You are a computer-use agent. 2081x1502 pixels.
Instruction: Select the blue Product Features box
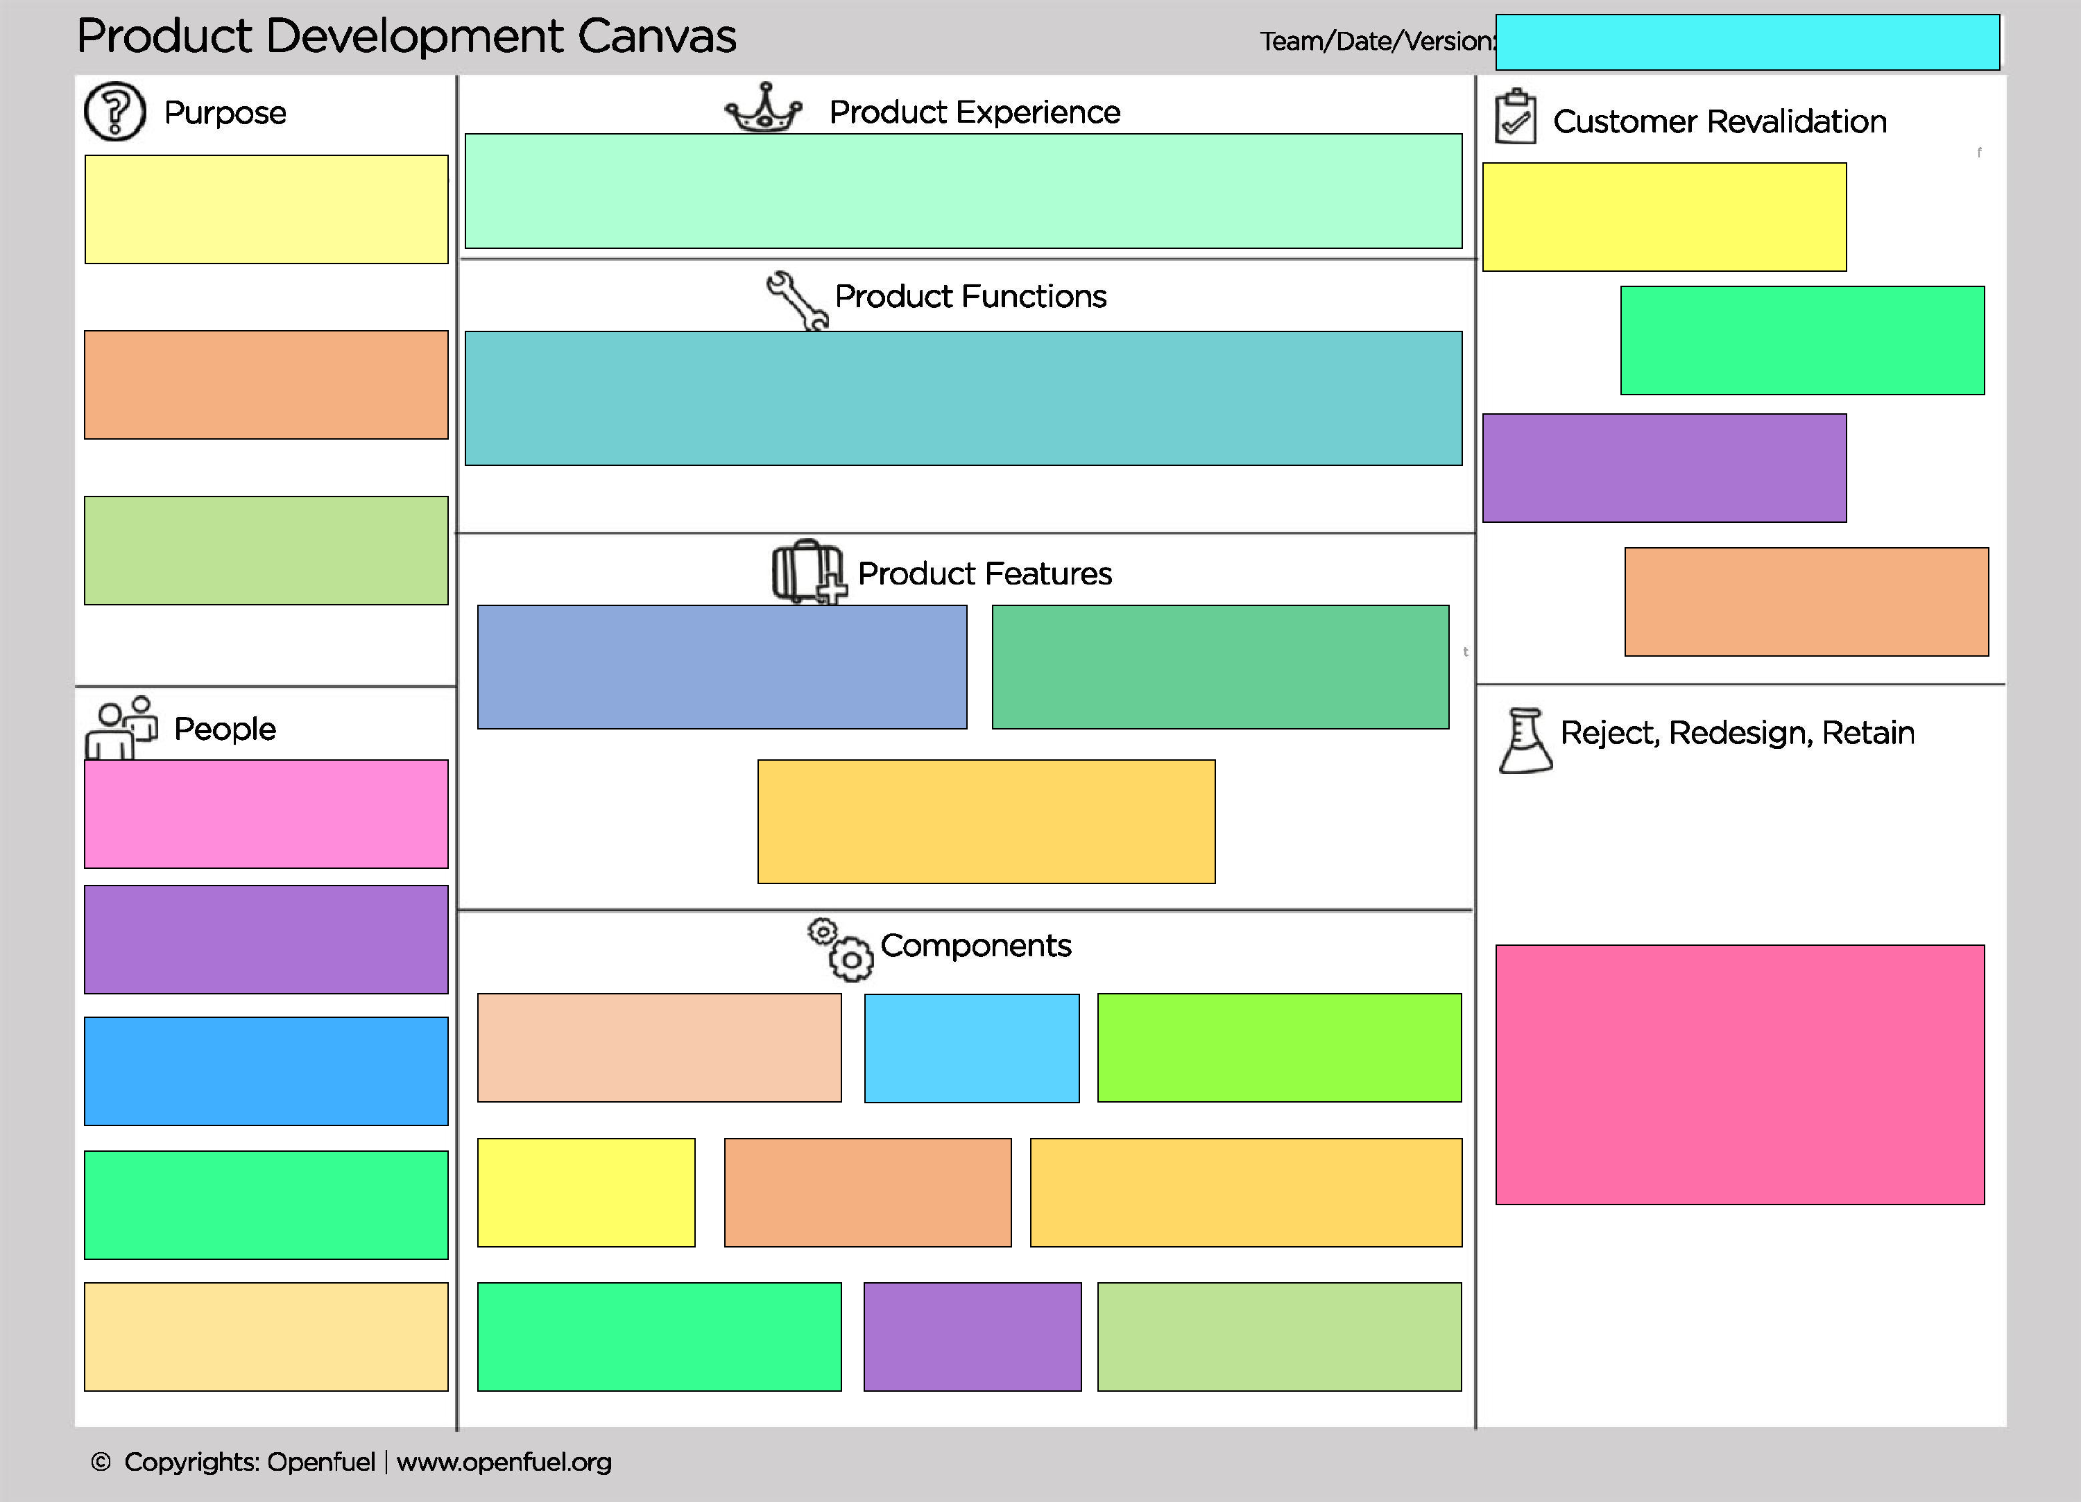pyautogui.click(x=721, y=667)
